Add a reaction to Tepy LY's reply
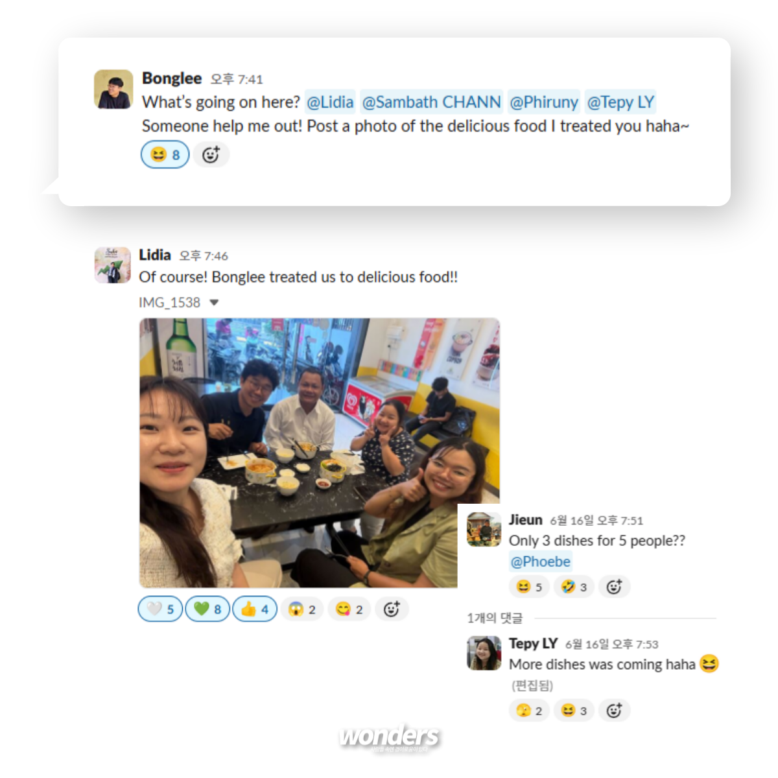 [x=614, y=711]
